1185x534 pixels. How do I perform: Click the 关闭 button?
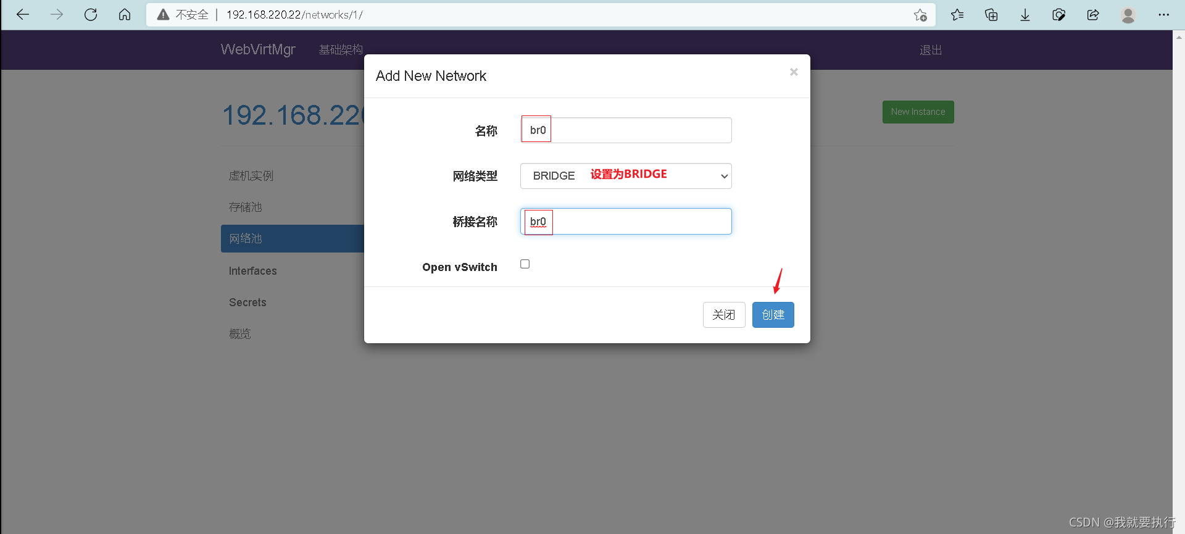pyautogui.click(x=724, y=315)
